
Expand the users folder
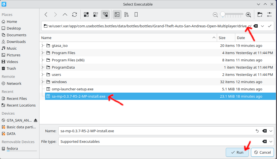pos(42,74)
